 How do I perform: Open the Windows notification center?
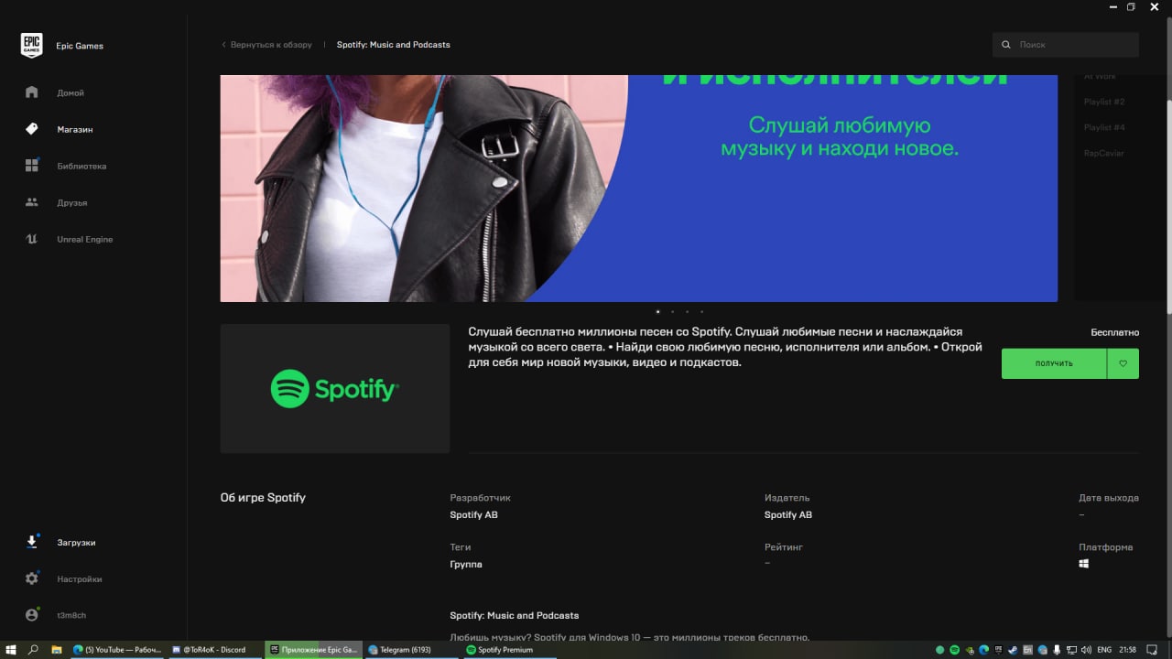point(1152,650)
